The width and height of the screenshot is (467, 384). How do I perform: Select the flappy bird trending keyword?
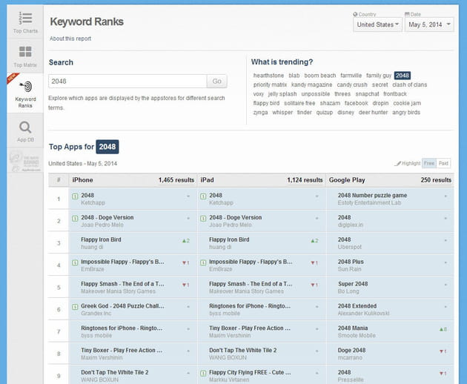pos(266,103)
